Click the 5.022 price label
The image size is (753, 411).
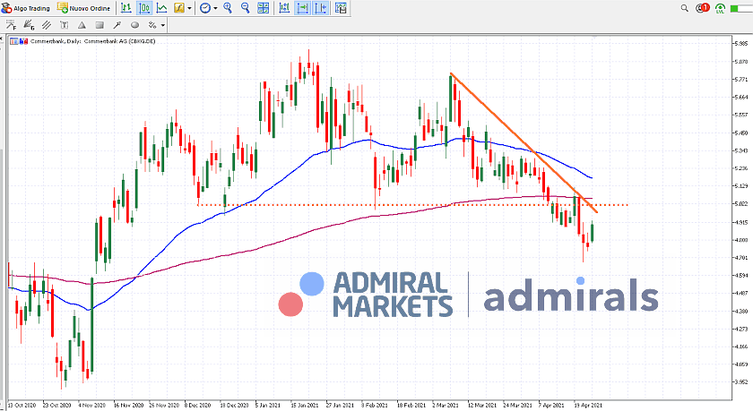740,204
